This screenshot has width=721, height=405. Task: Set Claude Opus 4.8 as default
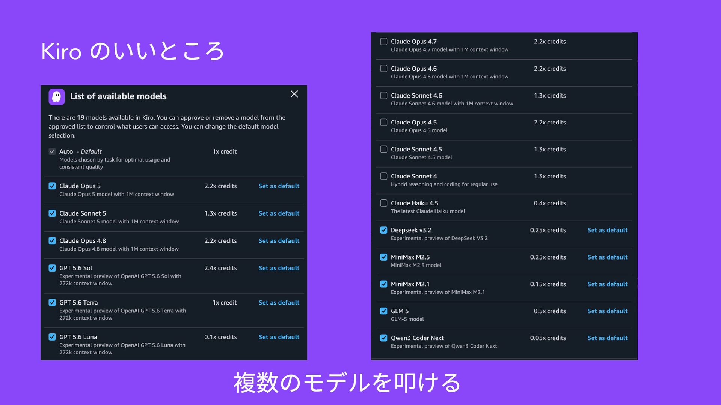279,241
